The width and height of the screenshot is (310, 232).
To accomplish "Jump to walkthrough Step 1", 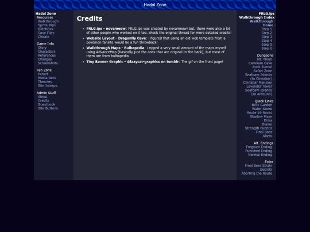I will 267,29.
